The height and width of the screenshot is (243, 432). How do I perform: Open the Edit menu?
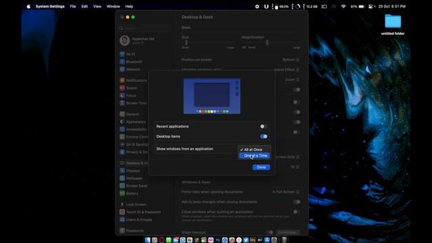point(84,6)
